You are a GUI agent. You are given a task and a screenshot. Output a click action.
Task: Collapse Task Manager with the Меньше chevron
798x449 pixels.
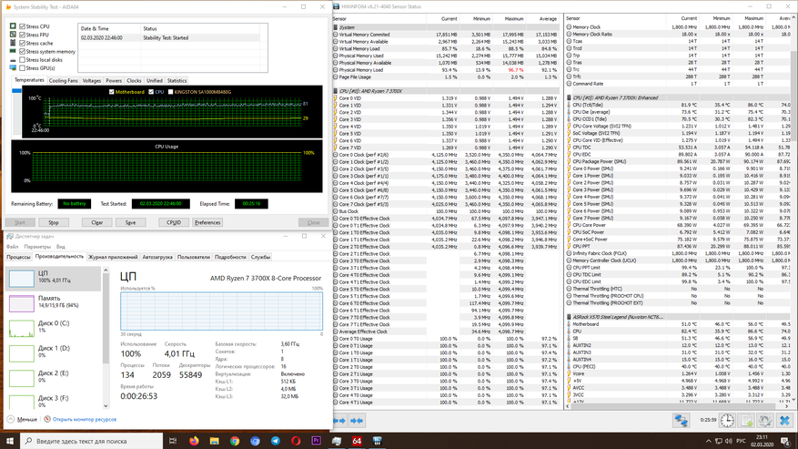pos(11,419)
